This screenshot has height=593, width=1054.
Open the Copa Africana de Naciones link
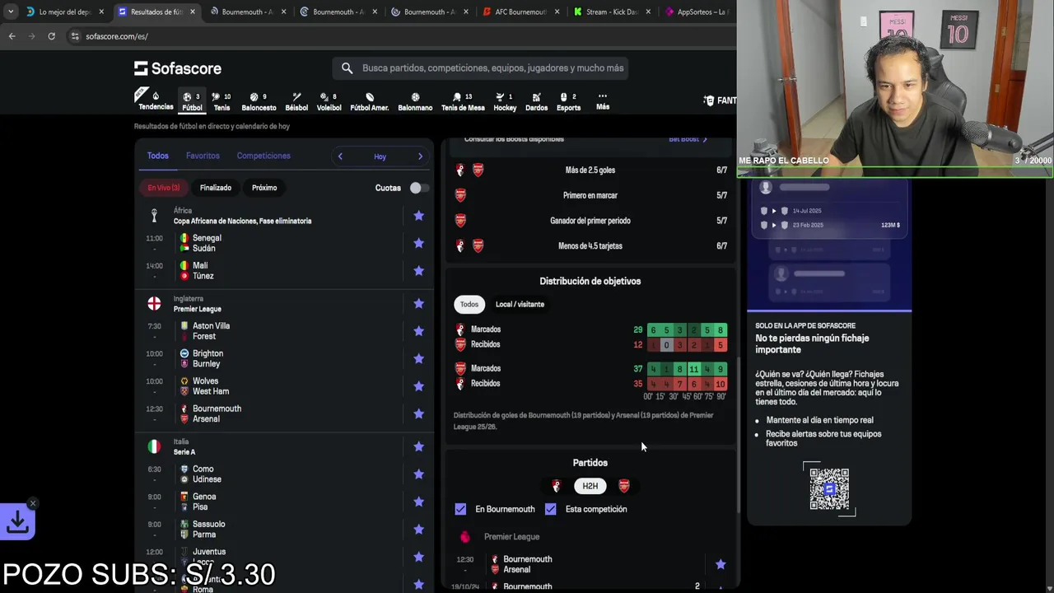[x=242, y=221]
